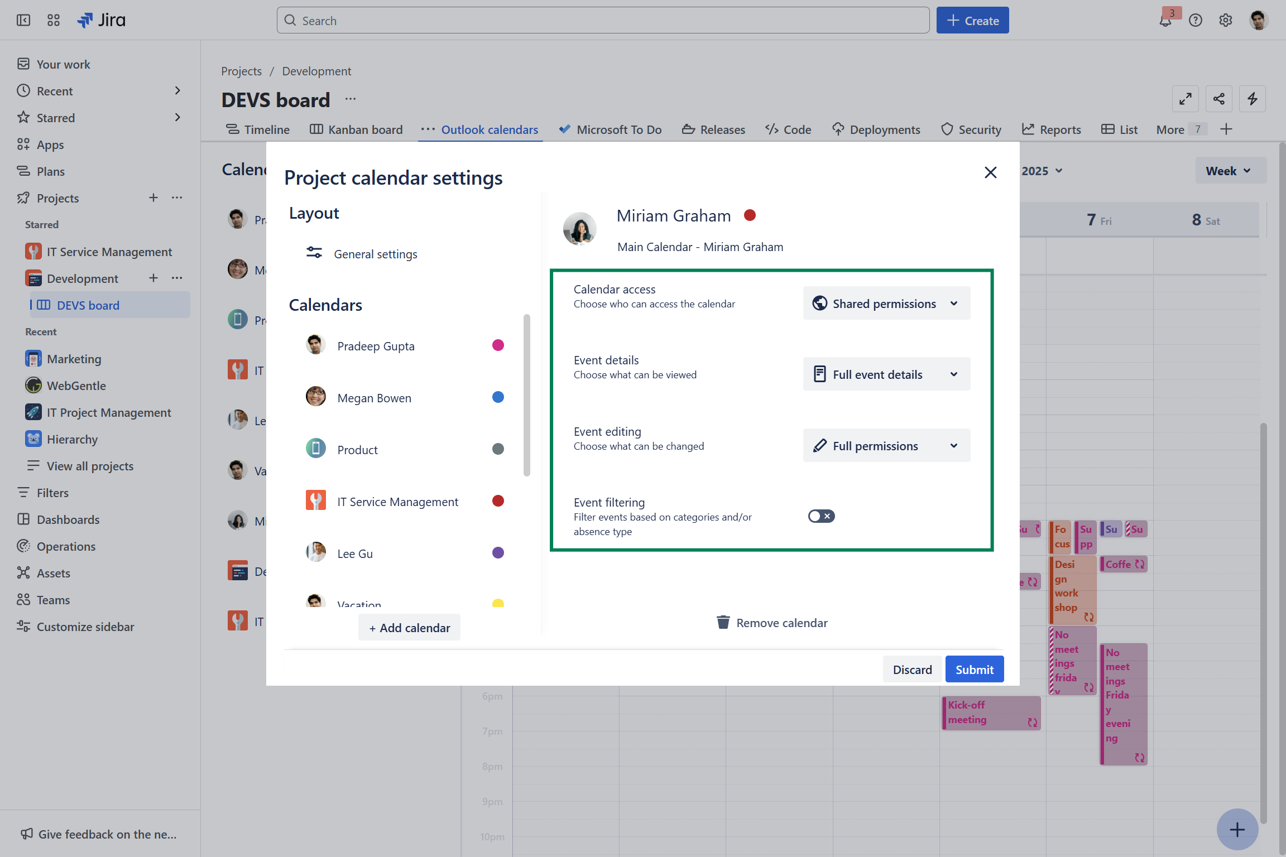The image size is (1286, 857).
Task: Enter full screen using expand arrows icon
Action: pyautogui.click(x=1185, y=99)
